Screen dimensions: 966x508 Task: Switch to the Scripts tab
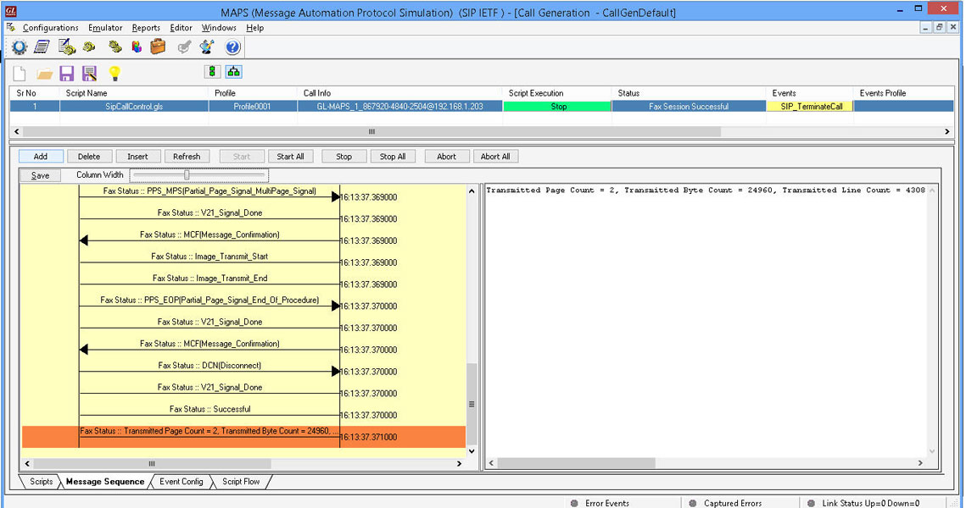pyautogui.click(x=42, y=482)
